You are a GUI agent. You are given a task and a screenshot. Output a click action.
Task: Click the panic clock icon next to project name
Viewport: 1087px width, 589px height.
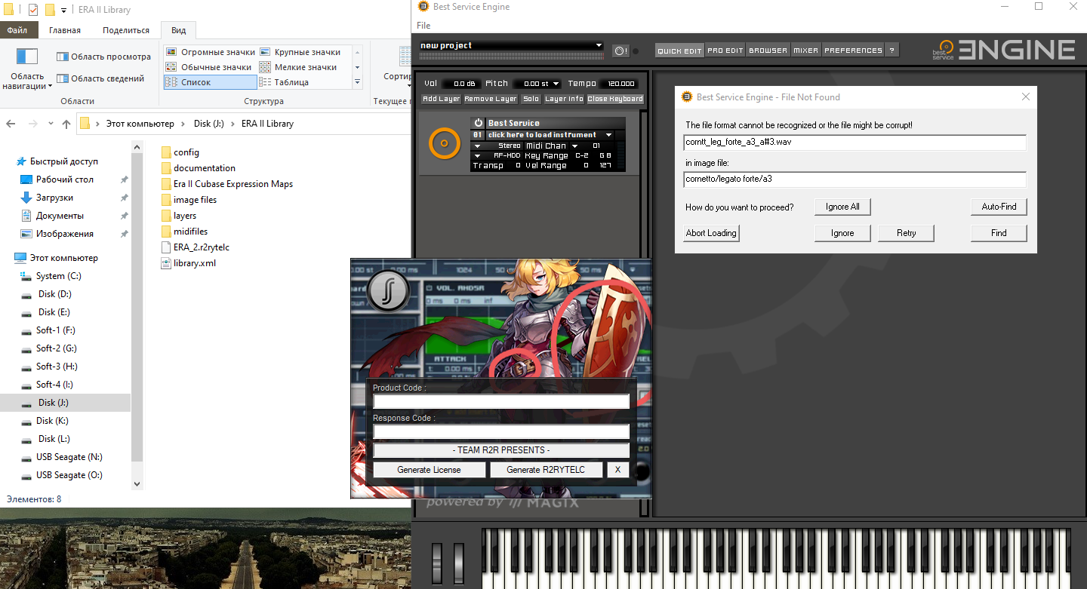pyautogui.click(x=620, y=51)
